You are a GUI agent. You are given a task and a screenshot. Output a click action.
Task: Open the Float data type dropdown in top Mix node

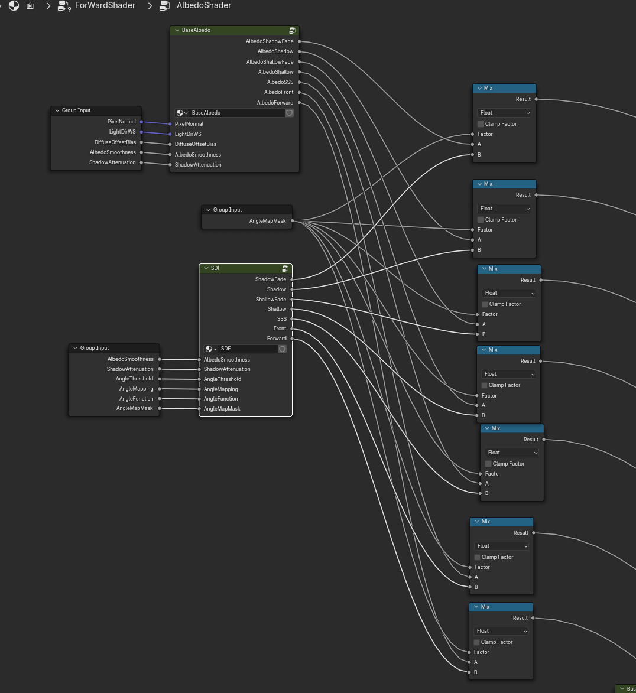pyautogui.click(x=504, y=113)
